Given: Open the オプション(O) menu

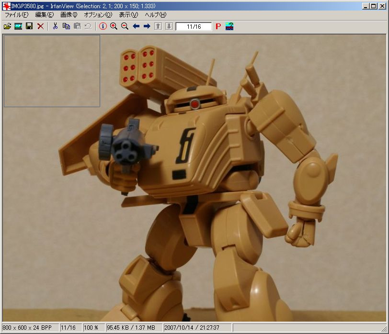Looking at the screenshot, I should point(98,15).
